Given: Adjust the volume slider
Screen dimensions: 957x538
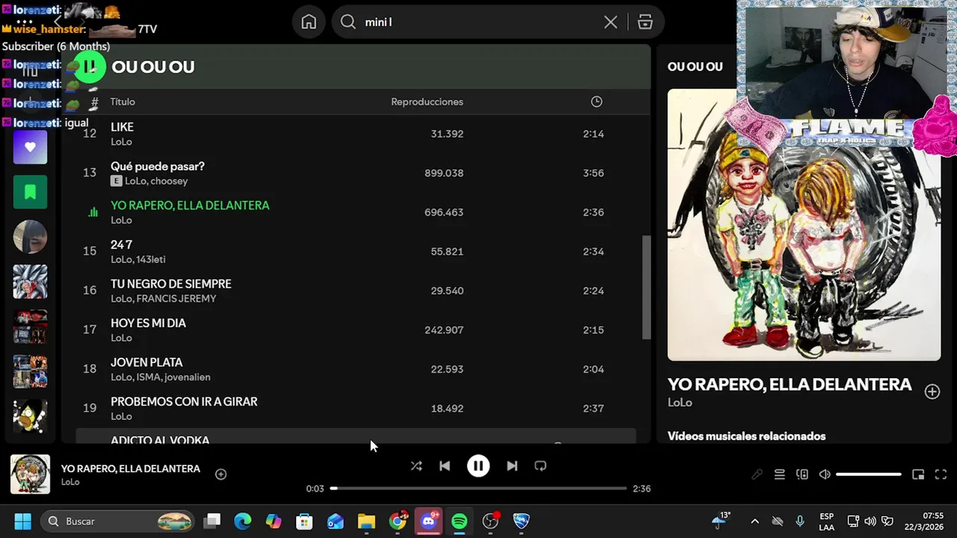Looking at the screenshot, I should [869, 474].
